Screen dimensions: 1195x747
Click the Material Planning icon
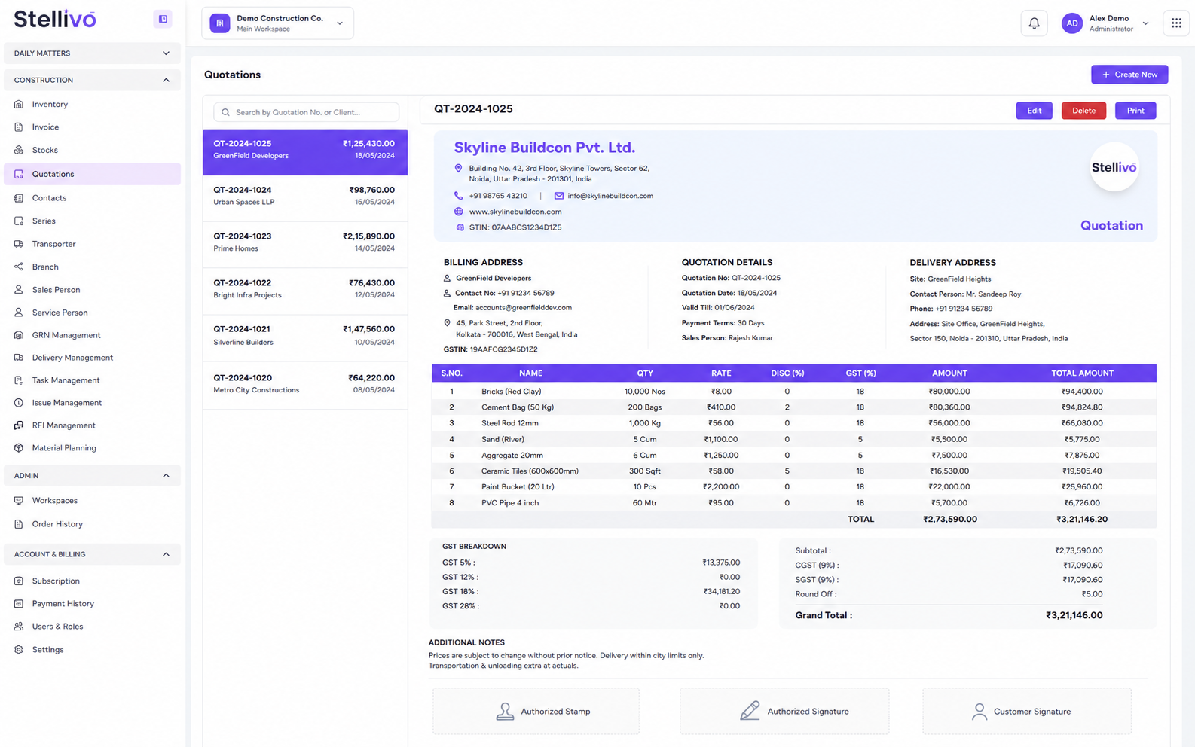click(19, 448)
